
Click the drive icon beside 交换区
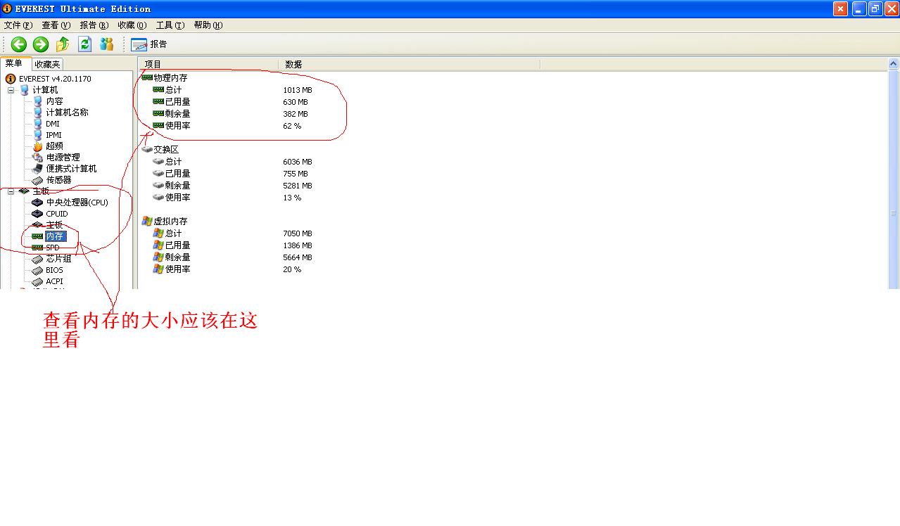click(x=147, y=149)
